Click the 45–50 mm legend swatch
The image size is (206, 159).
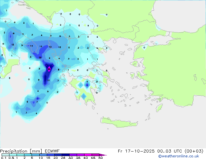[96, 155]
